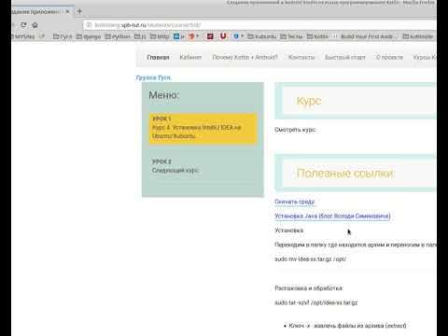Click the blue shield bookmark icon
This screenshot has height=336, width=448.
coord(236,36)
